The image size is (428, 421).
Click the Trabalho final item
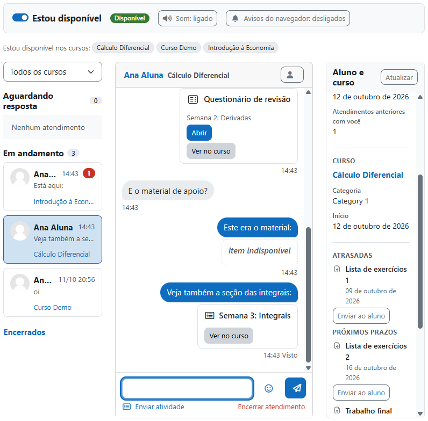(x=368, y=411)
